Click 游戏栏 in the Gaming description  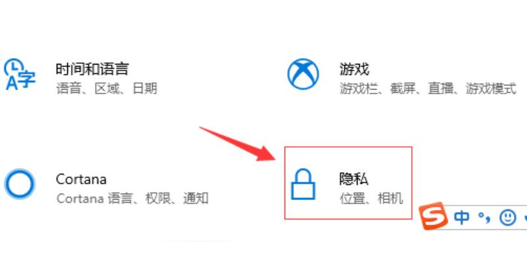(358, 89)
